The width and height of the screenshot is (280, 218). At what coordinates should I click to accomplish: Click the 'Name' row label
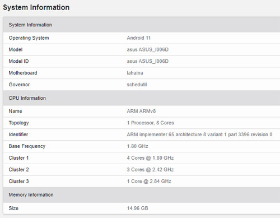pos(15,111)
